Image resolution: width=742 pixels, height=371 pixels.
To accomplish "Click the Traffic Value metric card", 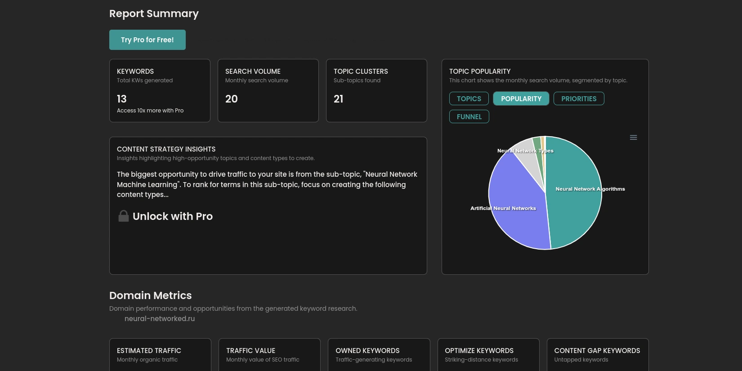I will pos(269,354).
